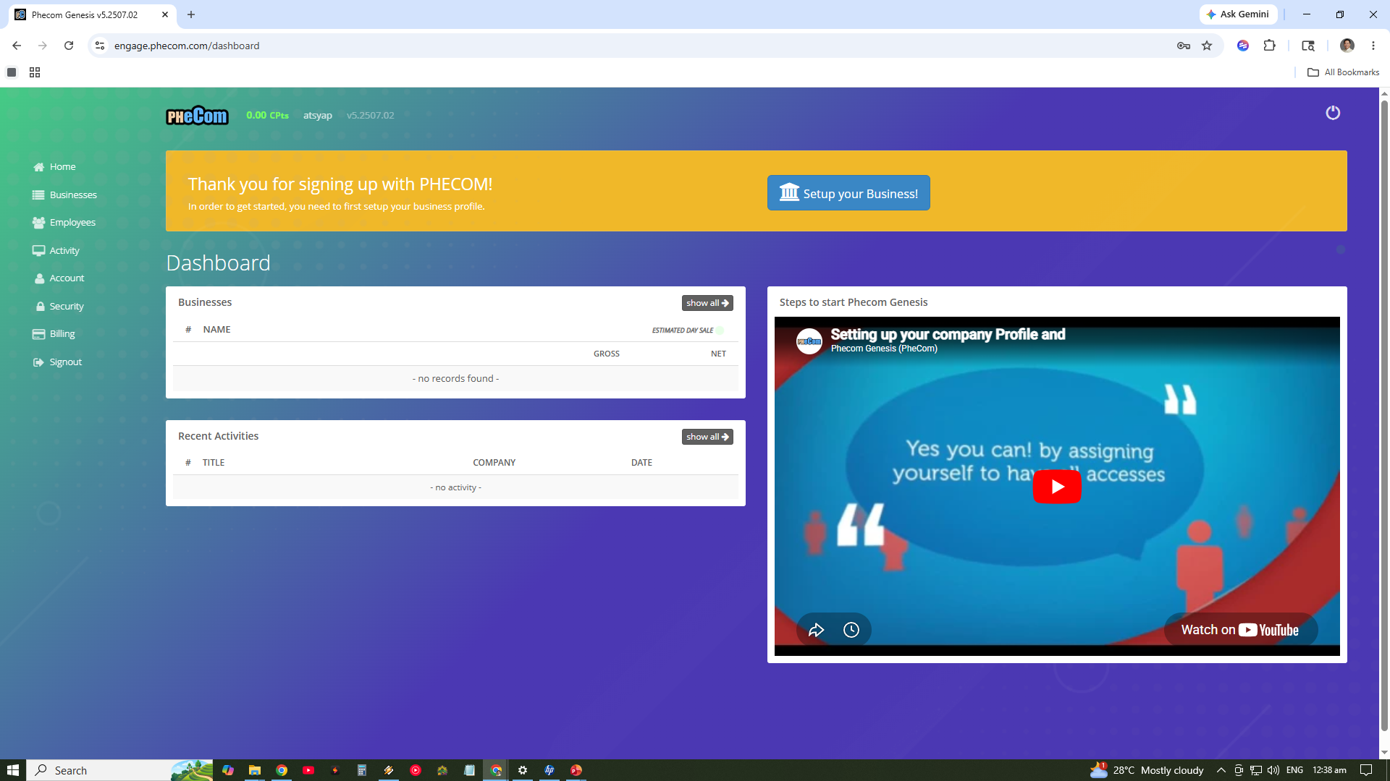Close the Phecom Genesis tab
The image size is (1390, 781).
point(165,14)
